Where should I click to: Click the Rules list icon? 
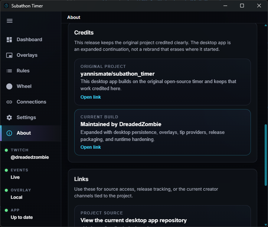(9, 71)
